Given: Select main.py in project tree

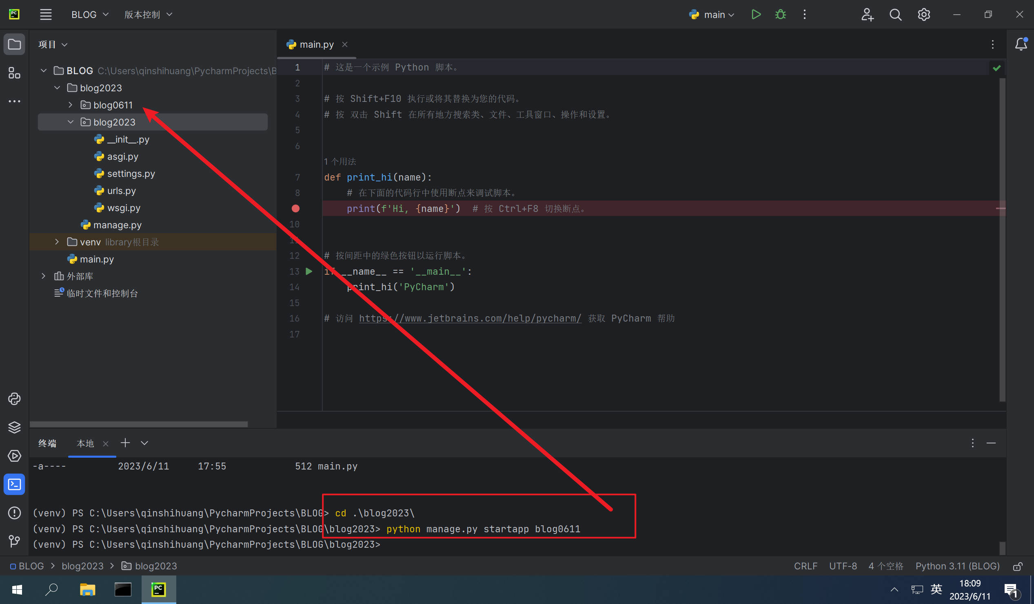Looking at the screenshot, I should (96, 259).
